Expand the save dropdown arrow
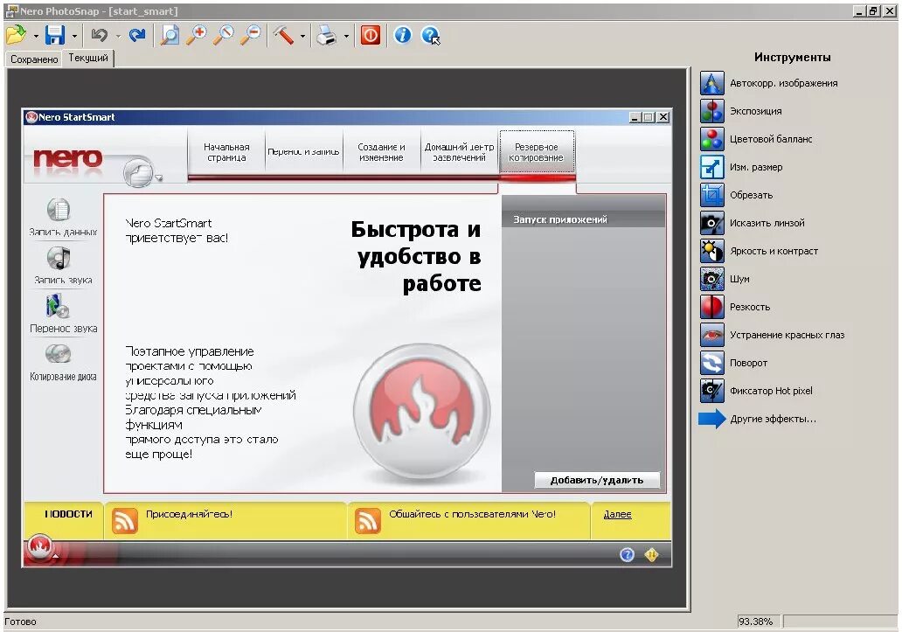This screenshot has height=632, width=902. tap(74, 36)
